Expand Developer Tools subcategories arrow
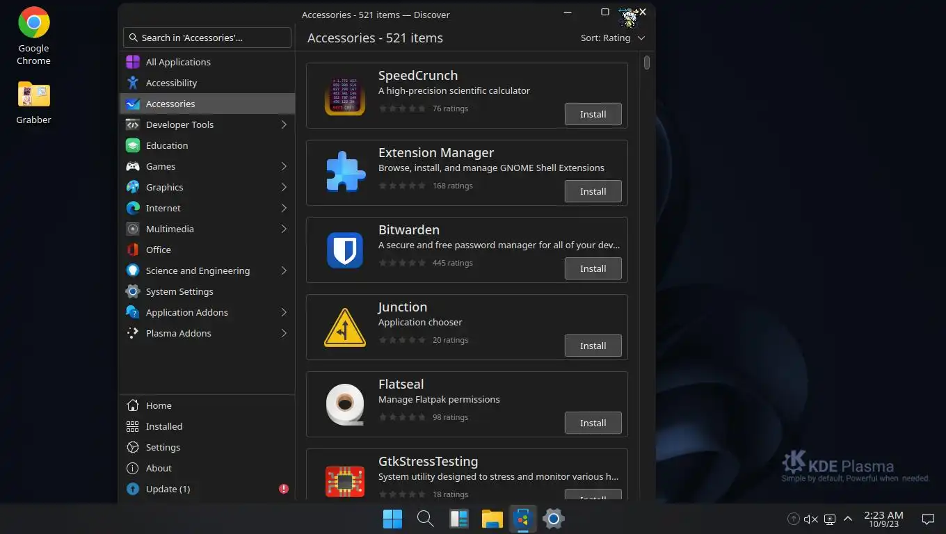The width and height of the screenshot is (946, 534). (x=284, y=124)
